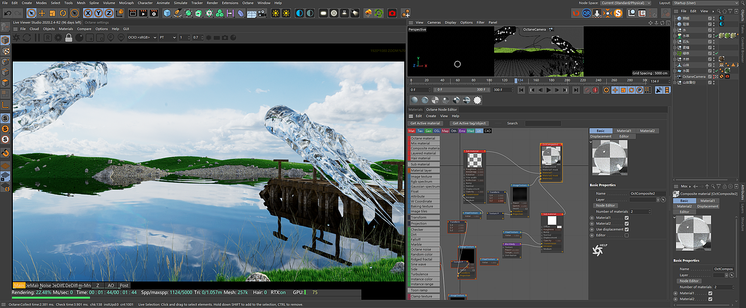The image size is (746, 308).
Task: Click the Render View clapboard icon
Action: 132,13
